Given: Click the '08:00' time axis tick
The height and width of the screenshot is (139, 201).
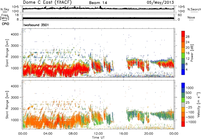Looking at the screenshot, I should point(73,134).
